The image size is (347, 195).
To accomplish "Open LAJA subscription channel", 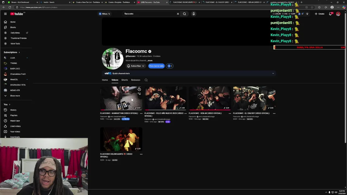I will (x=16, y=58).
